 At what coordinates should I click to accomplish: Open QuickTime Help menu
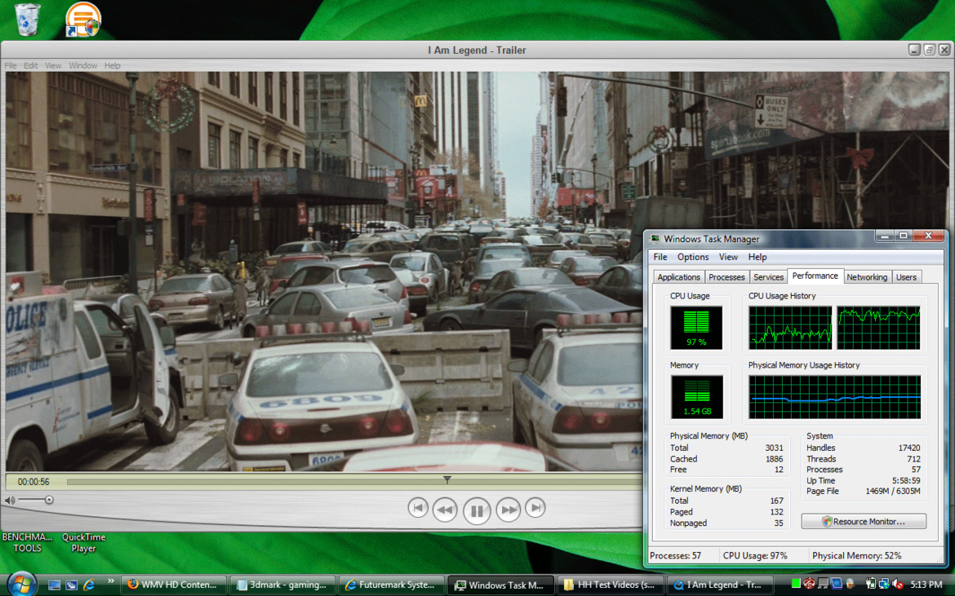(112, 66)
